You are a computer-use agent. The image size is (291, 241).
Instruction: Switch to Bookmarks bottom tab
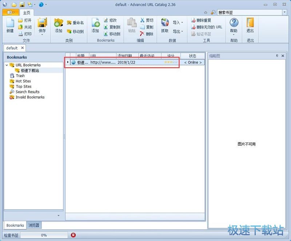tap(15, 225)
